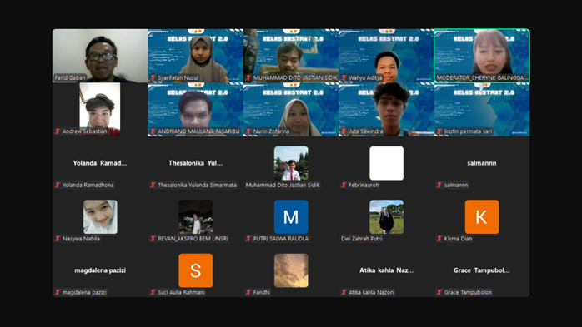Screen dimensions: 582x327
Task: Click muted mic icon next to Nurin Zofarina
Action: coord(248,131)
